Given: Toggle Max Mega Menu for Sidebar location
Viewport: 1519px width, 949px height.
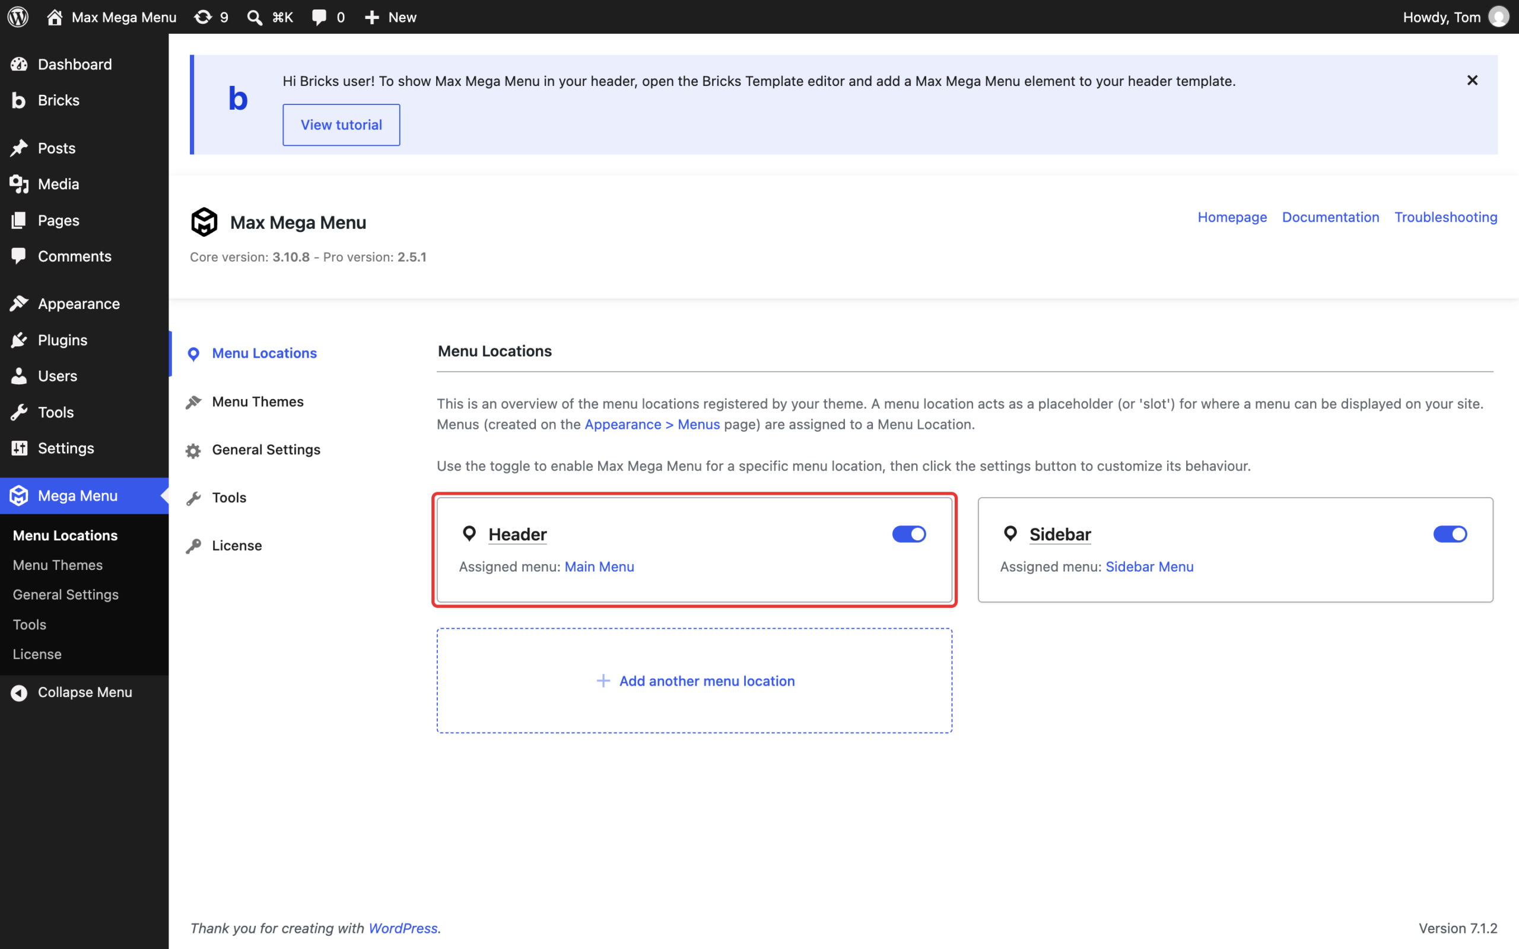Looking at the screenshot, I should pos(1450,534).
